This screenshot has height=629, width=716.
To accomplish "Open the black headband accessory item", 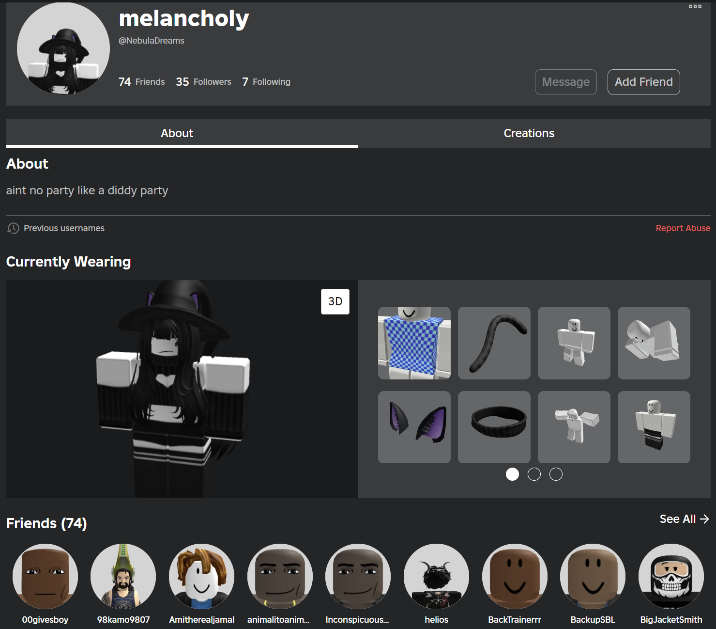I will pyautogui.click(x=494, y=427).
